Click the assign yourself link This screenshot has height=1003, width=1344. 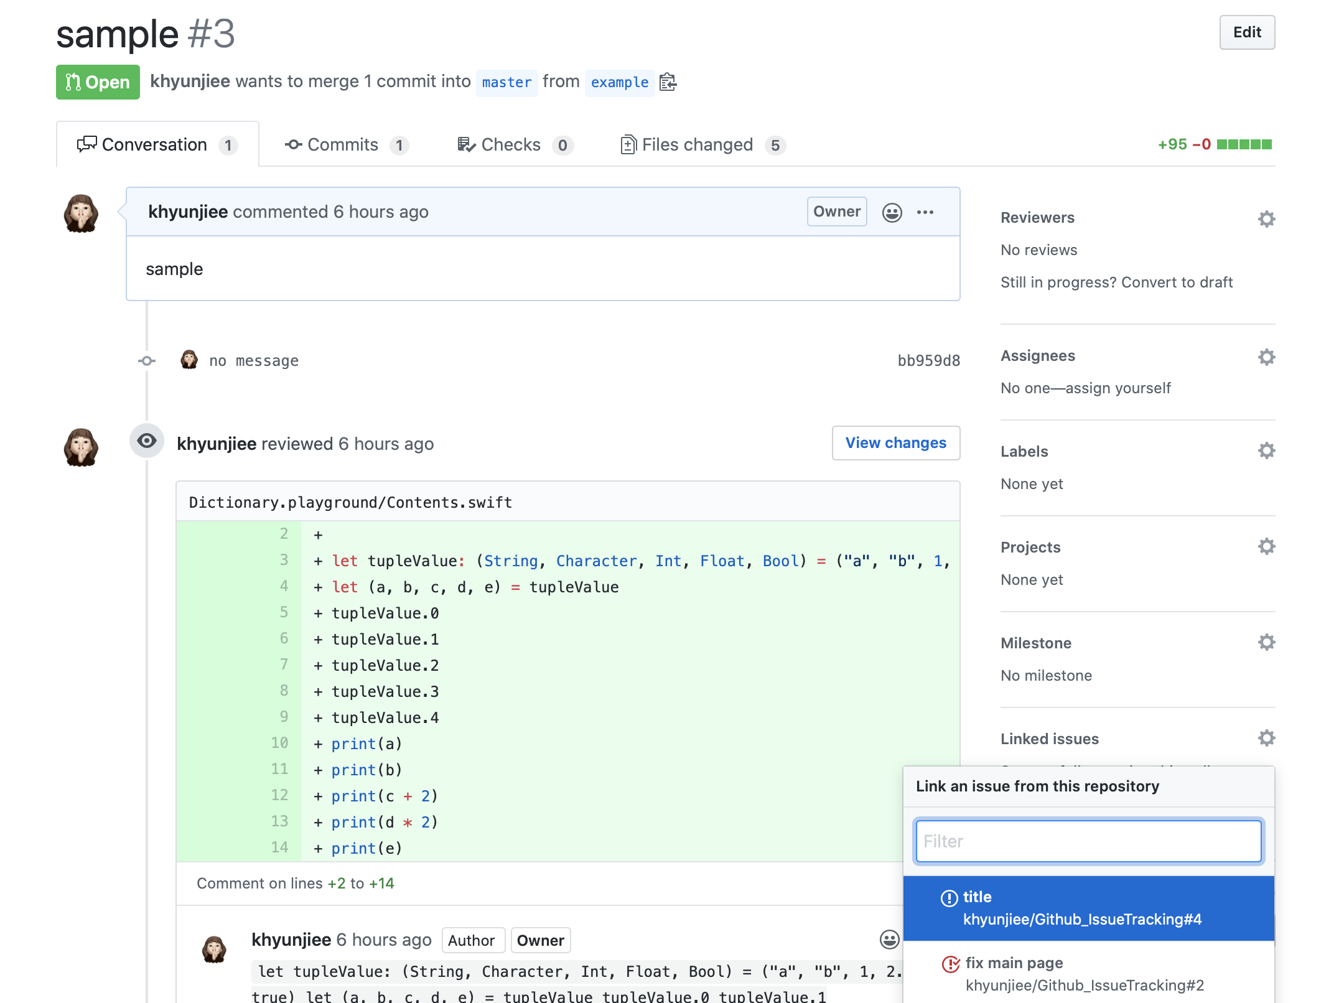click(x=1118, y=388)
